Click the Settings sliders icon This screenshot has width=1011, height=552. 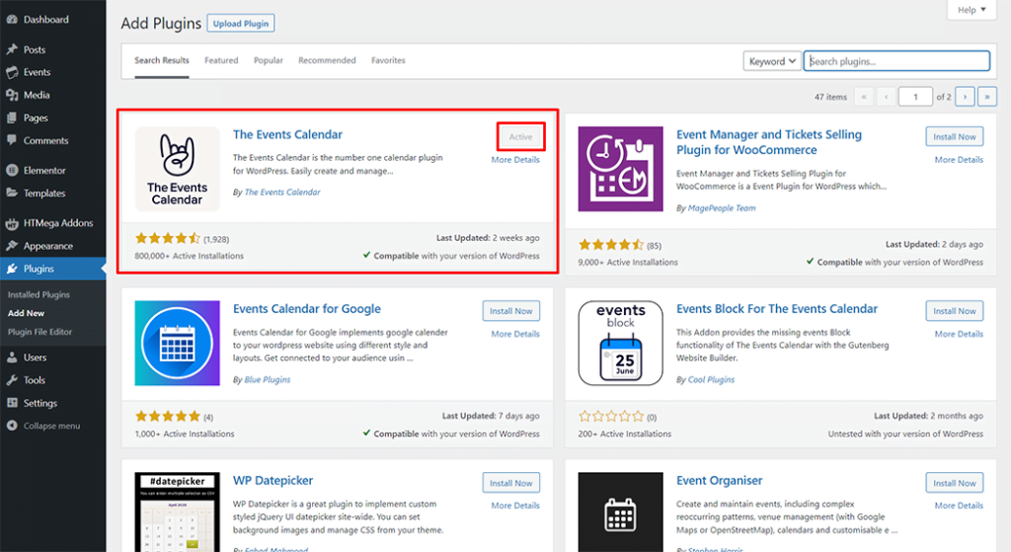(12, 402)
